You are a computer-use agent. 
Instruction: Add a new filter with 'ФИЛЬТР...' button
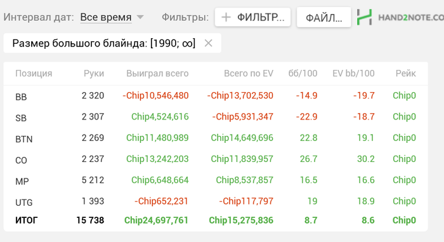pyautogui.click(x=252, y=17)
